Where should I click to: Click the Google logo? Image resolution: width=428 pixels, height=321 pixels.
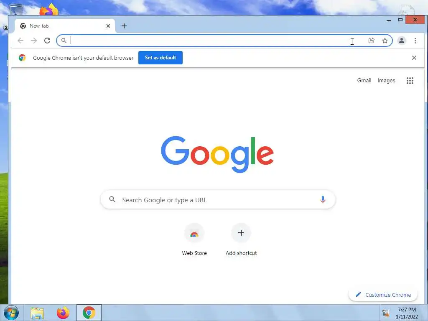tap(217, 154)
